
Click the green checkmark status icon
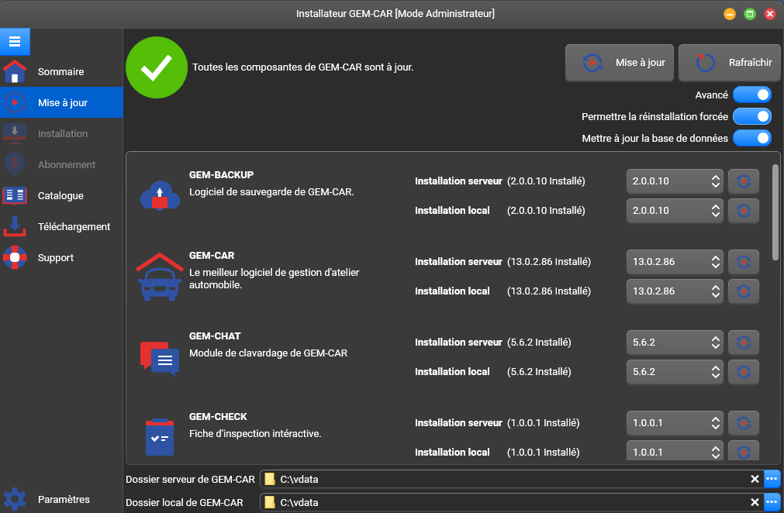pos(157,67)
